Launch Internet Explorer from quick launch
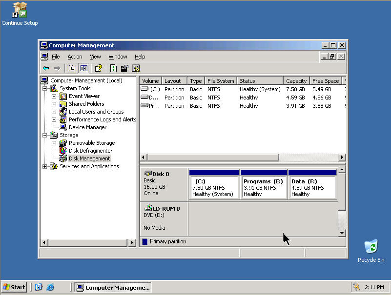The image size is (391, 295). click(50, 287)
